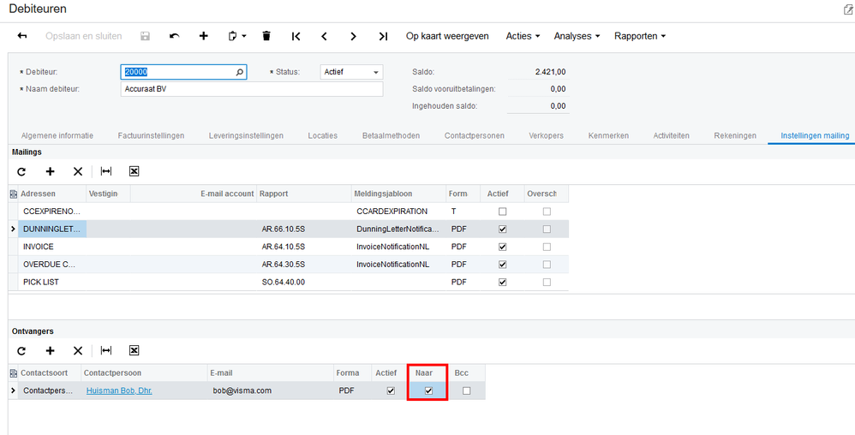
Task: Select the Instellingen mailing tab
Action: (x=816, y=135)
